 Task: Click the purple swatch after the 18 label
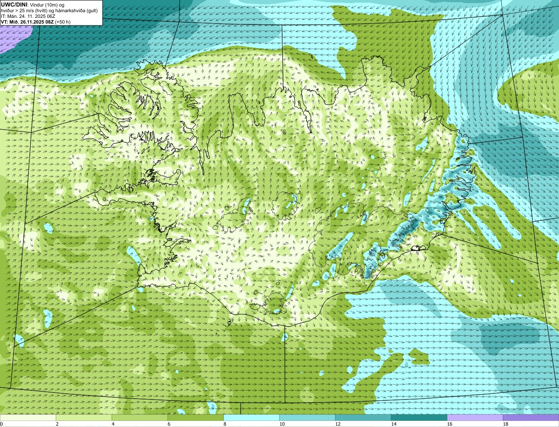pos(531,418)
